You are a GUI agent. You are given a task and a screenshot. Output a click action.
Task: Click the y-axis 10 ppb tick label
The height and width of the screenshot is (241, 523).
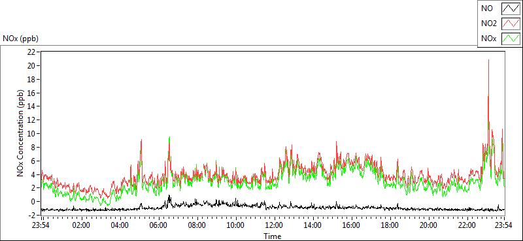(x=31, y=133)
